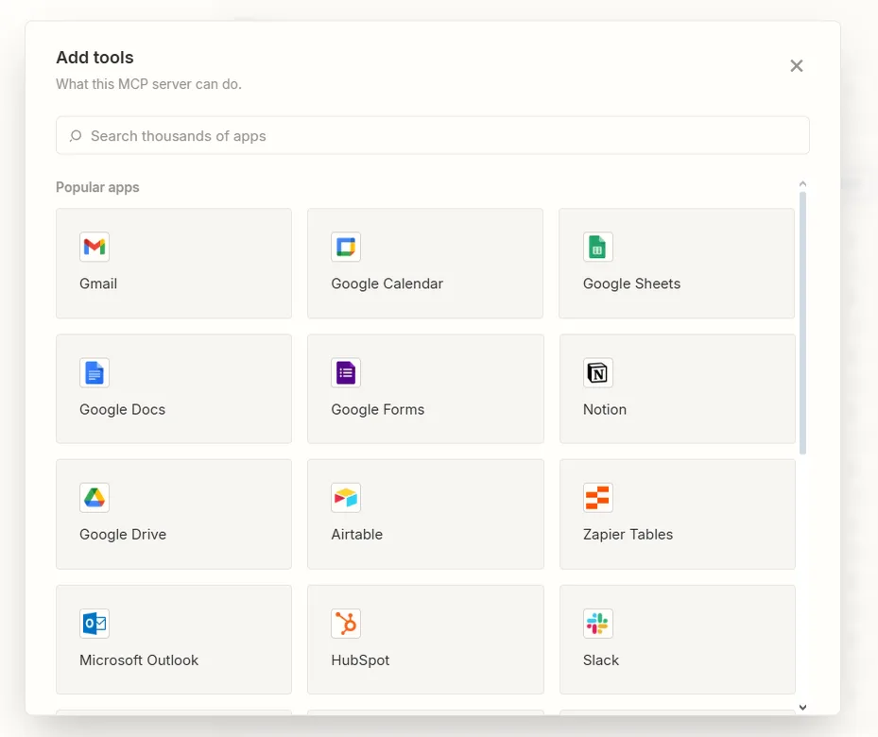This screenshot has width=878, height=737.
Task: Click the Google Calendar icon
Action: point(346,247)
